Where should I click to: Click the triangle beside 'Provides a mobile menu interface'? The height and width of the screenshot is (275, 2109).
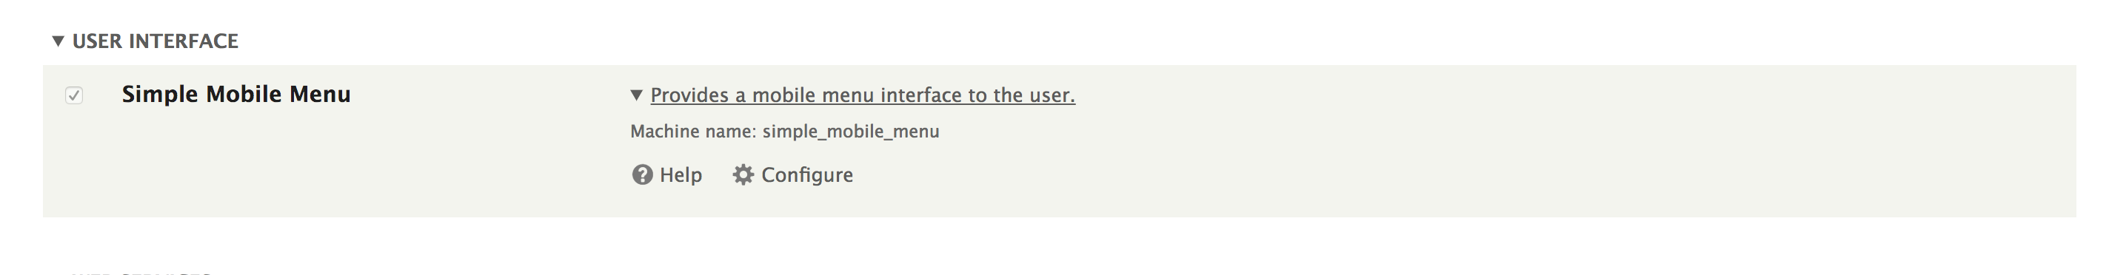coord(636,95)
